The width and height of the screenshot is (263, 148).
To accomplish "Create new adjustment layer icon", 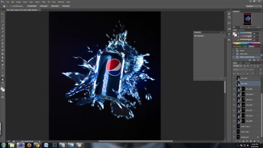I will click(247, 141).
